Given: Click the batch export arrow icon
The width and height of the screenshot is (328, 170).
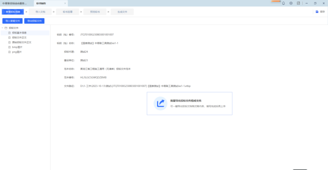Looking at the screenshot, I should (x=160, y=103).
